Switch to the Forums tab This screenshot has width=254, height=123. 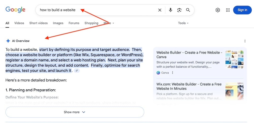tap(74, 23)
